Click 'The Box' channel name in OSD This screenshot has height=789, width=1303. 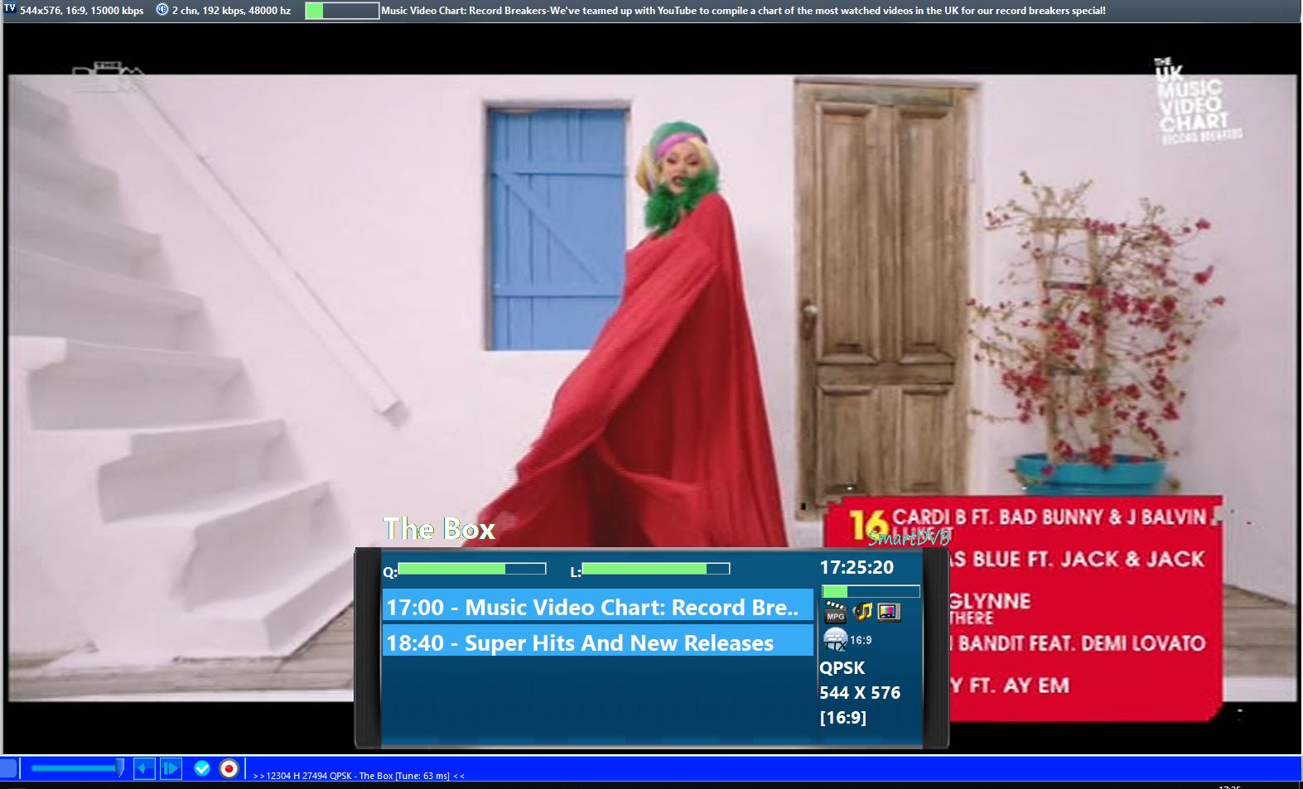coord(439,529)
